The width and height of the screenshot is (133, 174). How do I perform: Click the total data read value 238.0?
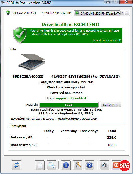[112, 138]
